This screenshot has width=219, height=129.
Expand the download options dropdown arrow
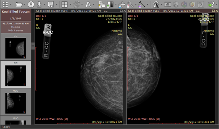point(44,4)
